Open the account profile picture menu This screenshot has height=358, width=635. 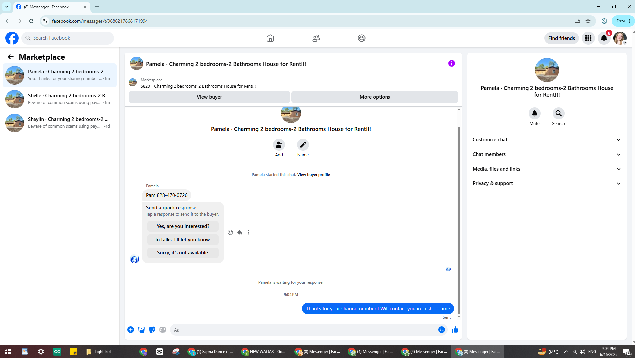pos(620,38)
